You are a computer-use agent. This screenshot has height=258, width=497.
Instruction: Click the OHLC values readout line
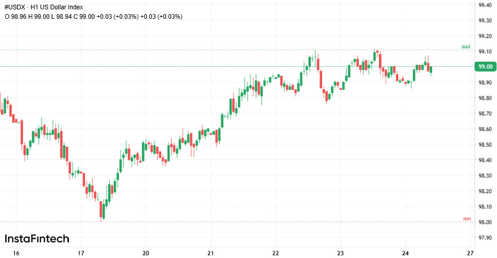[93, 16]
